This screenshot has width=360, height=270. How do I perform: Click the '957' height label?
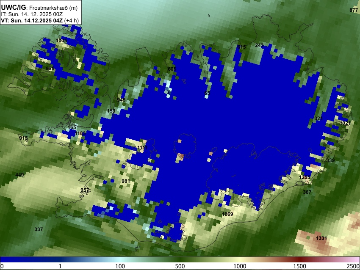point(84,190)
